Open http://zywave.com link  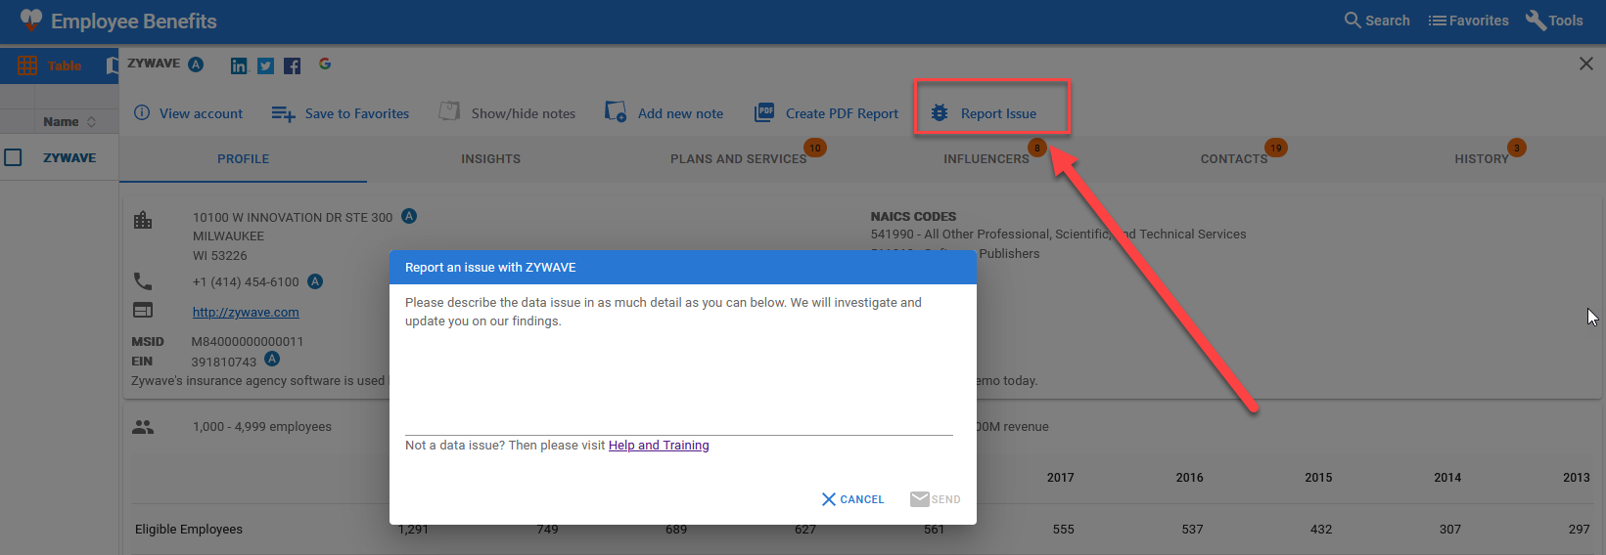[246, 313]
